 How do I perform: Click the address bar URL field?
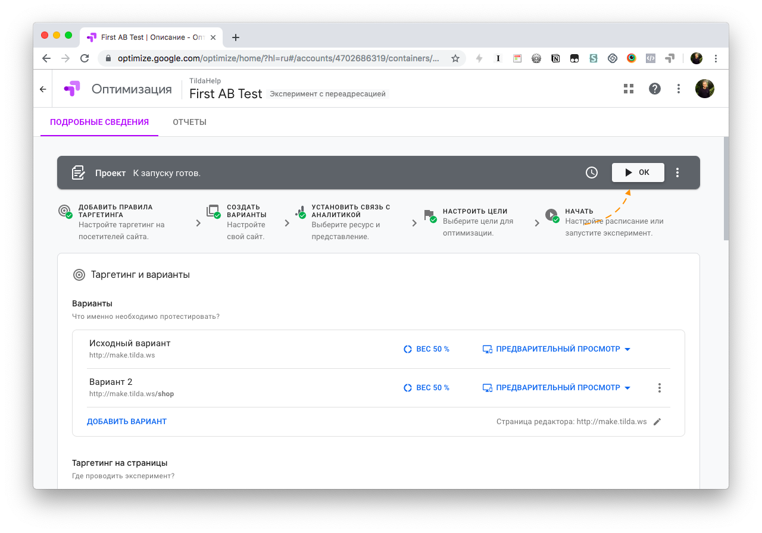[x=278, y=58]
